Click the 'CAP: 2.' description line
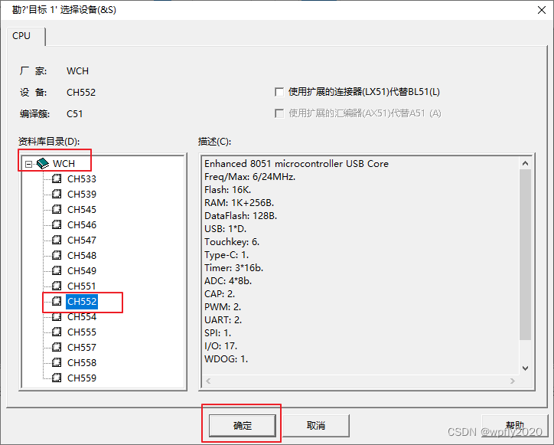This screenshot has height=445, width=554. tap(220, 294)
